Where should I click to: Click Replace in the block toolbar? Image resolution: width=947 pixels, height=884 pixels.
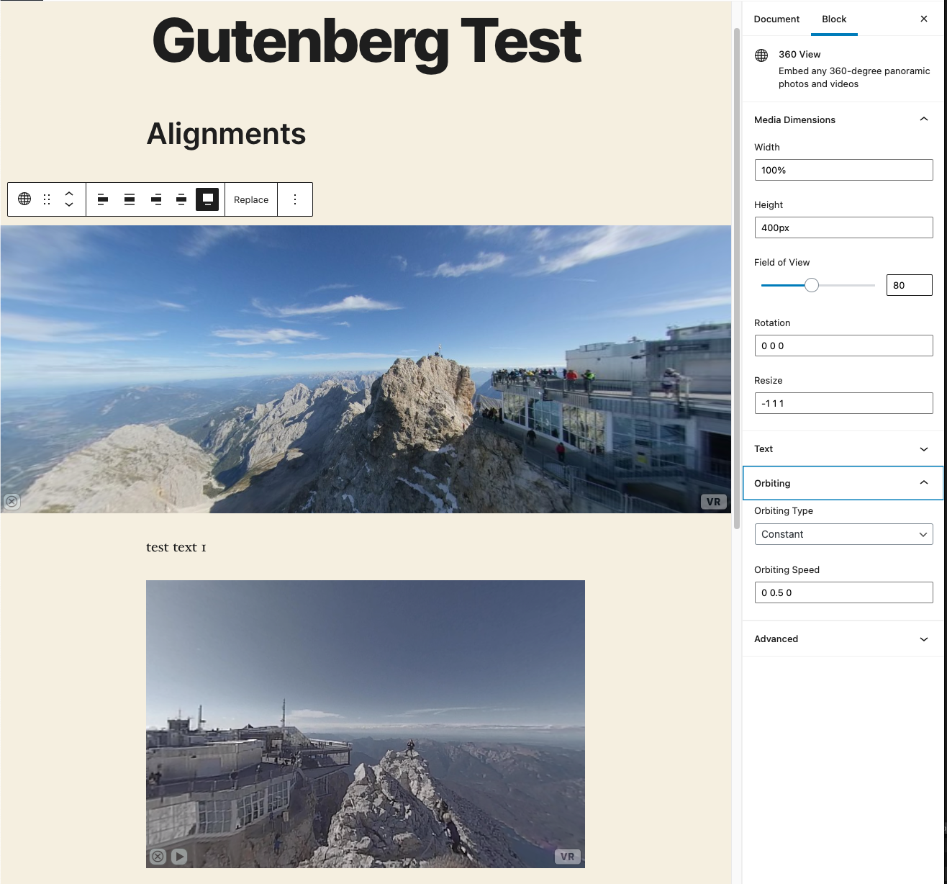coord(251,199)
